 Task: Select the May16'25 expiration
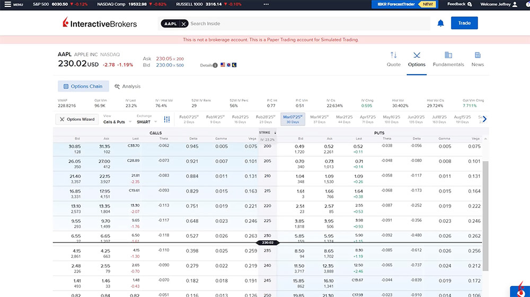pos(392,119)
